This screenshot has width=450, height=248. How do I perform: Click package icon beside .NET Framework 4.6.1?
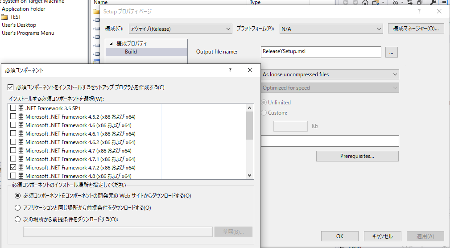point(21,133)
